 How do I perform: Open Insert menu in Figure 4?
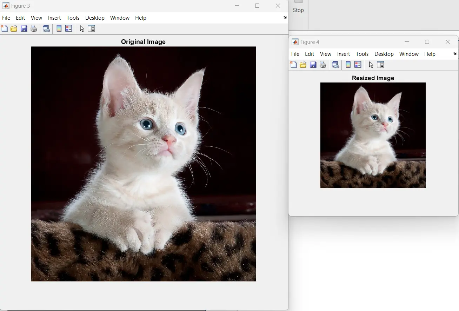pos(344,54)
